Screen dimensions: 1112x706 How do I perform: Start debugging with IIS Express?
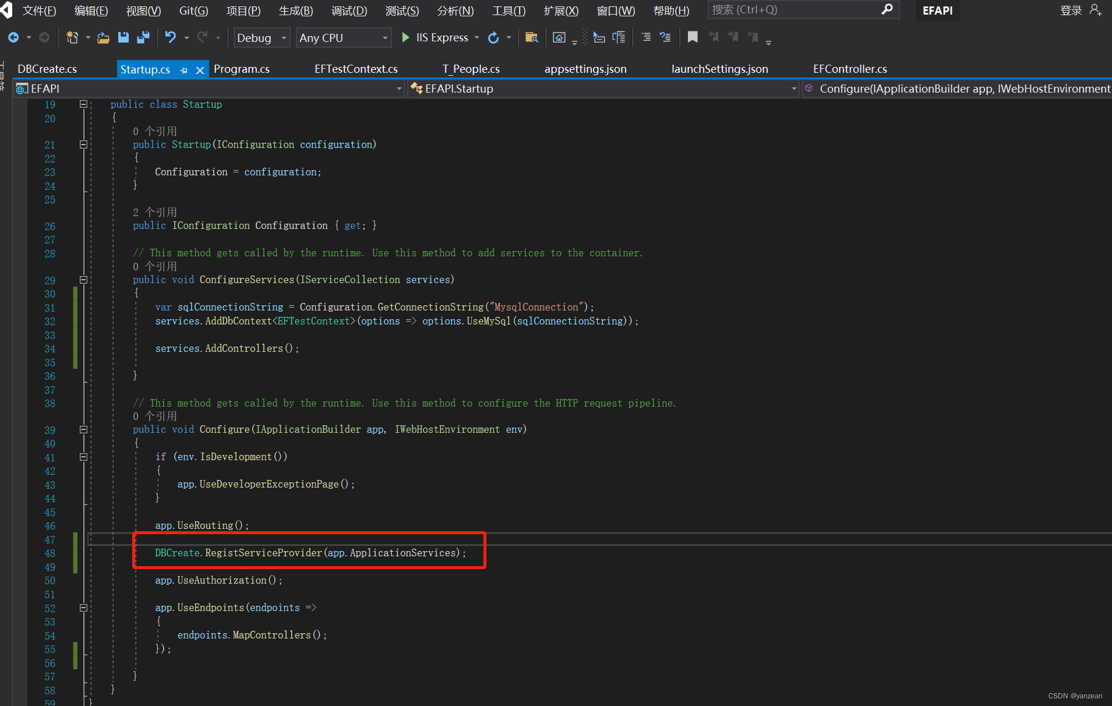435,38
